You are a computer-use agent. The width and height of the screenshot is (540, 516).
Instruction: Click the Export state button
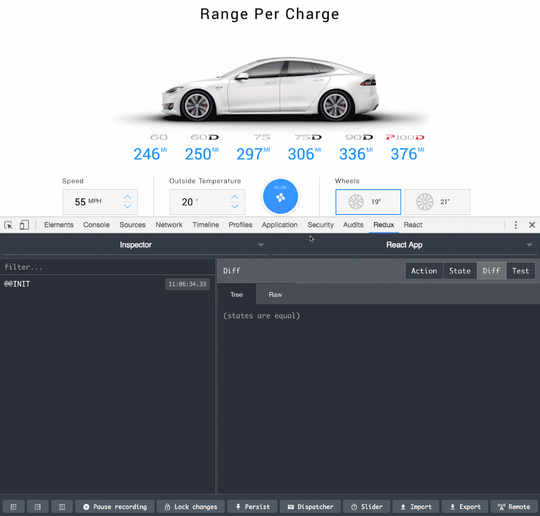pyautogui.click(x=464, y=506)
